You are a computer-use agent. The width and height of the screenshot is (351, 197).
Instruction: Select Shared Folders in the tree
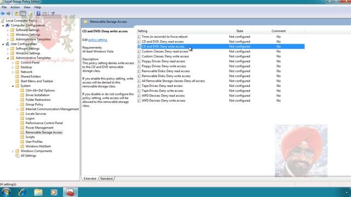31,77
